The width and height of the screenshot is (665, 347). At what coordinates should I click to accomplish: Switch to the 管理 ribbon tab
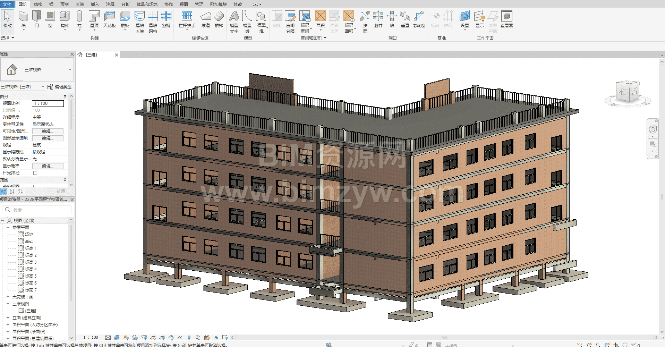[x=199, y=4]
